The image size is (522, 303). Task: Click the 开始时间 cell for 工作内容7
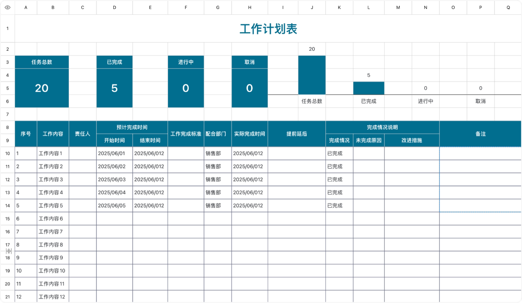click(115, 232)
